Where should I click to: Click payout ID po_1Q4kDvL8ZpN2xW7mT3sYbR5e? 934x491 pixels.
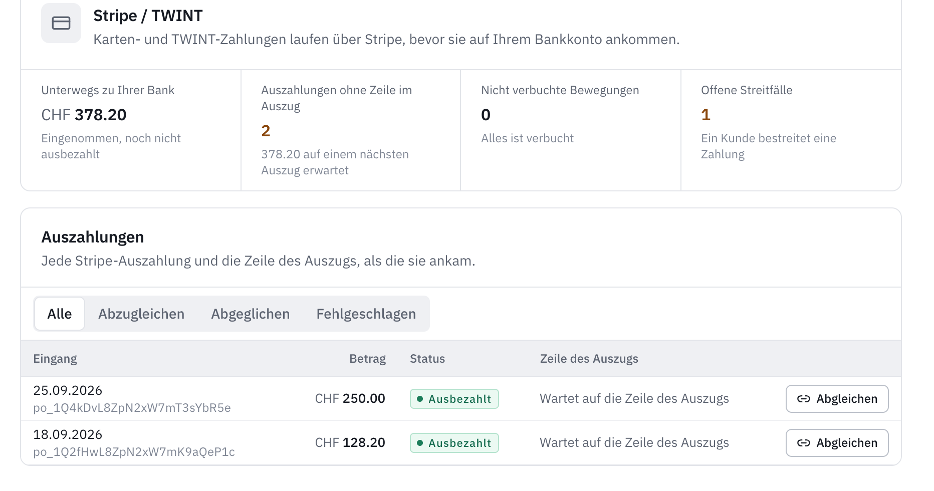(x=132, y=408)
